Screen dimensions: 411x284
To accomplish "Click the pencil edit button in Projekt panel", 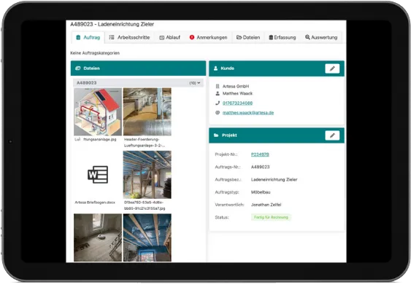I will (332, 135).
